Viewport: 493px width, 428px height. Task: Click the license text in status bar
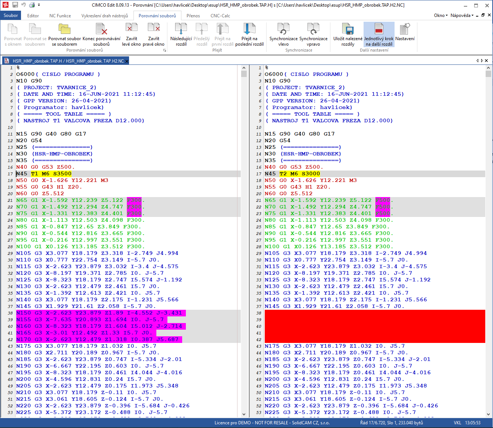point(272,423)
